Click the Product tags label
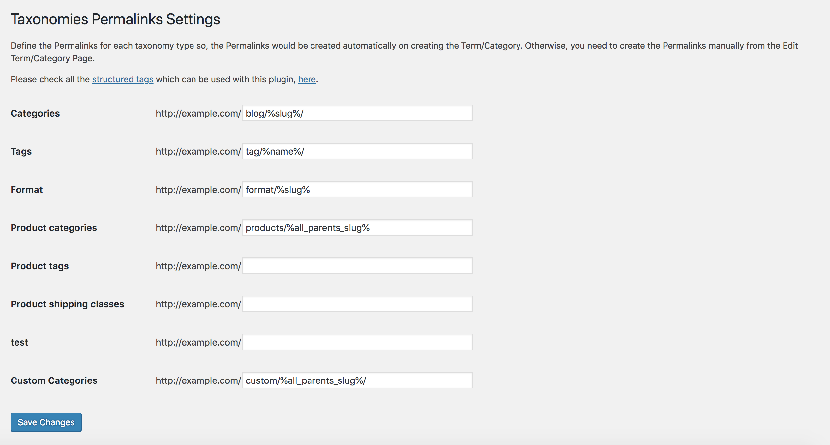The image size is (830, 445). (x=40, y=266)
